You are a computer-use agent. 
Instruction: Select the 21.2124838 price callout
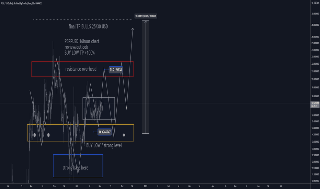pos(116,70)
